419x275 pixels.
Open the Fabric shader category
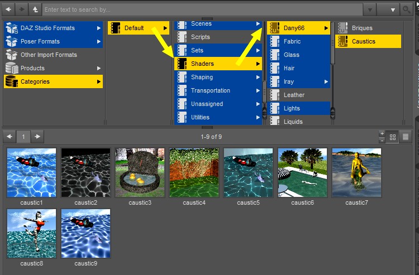coord(298,41)
